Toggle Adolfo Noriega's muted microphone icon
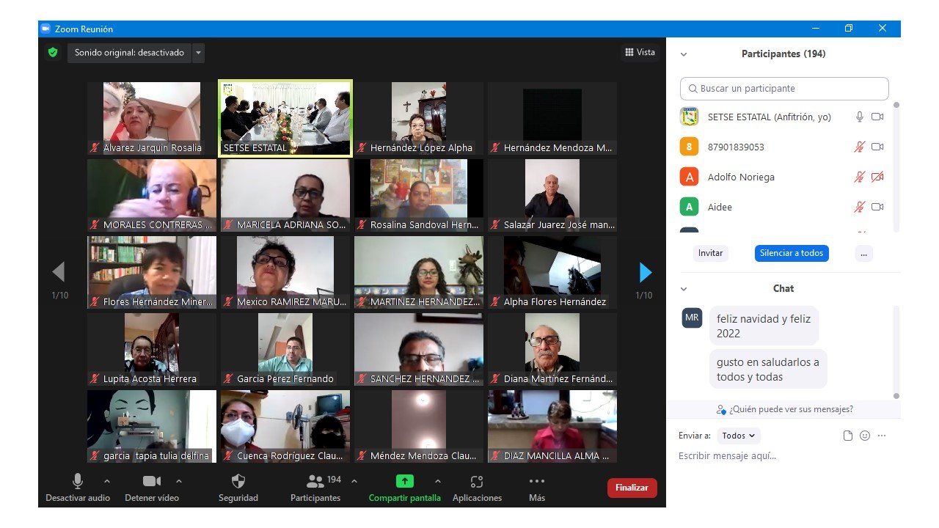939x528 pixels. [x=859, y=177]
